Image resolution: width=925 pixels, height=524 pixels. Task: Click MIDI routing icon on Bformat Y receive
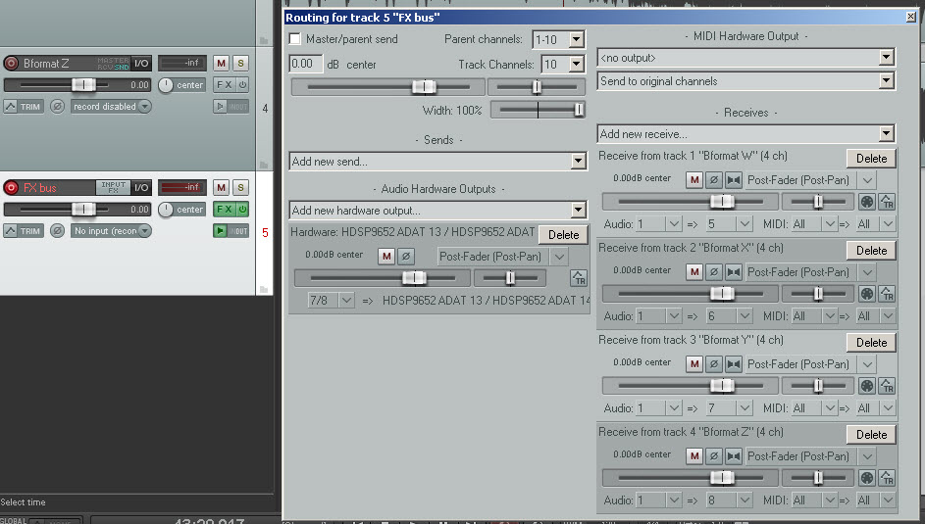point(866,386)
